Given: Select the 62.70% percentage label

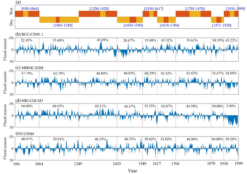Looking at the screenshot, I should tap(59, 73).
